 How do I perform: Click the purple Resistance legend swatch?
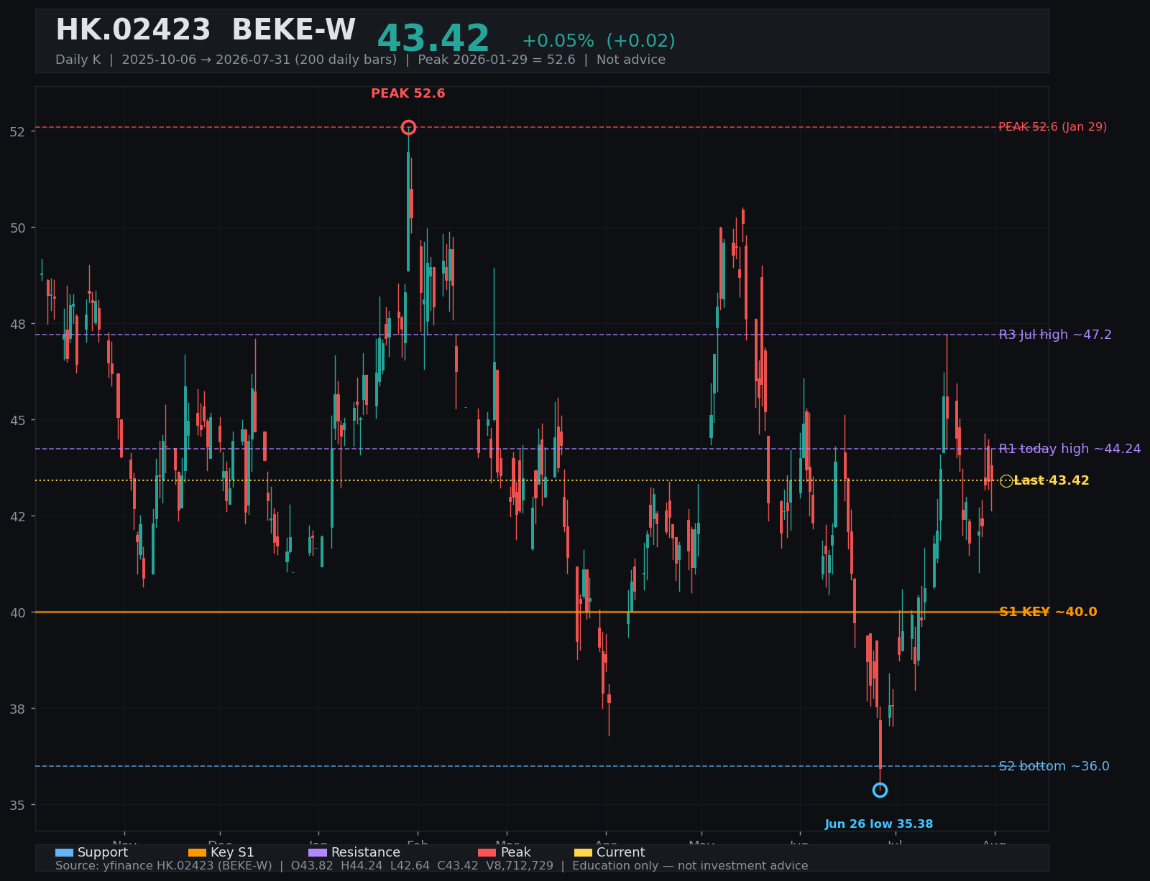[318, 852]
